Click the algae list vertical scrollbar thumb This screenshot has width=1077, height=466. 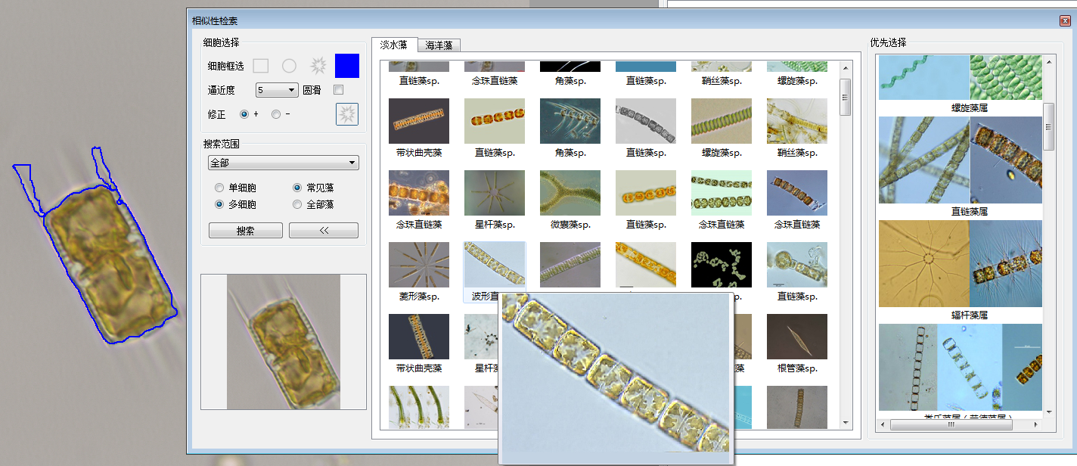tap(846, 96)
